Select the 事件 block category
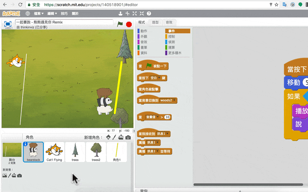 tap(178, 31)
